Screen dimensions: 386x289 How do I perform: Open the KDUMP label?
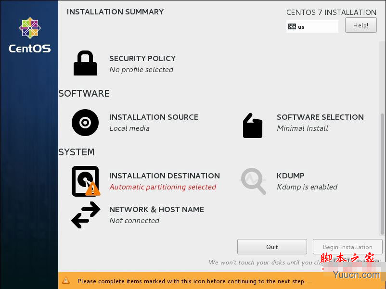coord(291,176)
